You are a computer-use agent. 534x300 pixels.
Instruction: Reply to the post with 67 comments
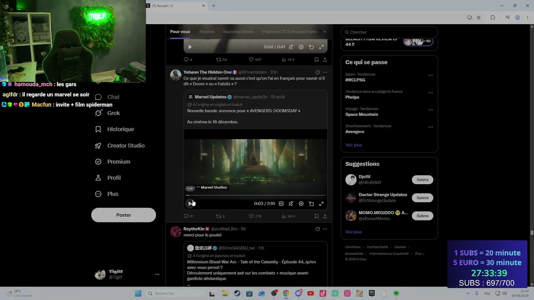[189, 216]
